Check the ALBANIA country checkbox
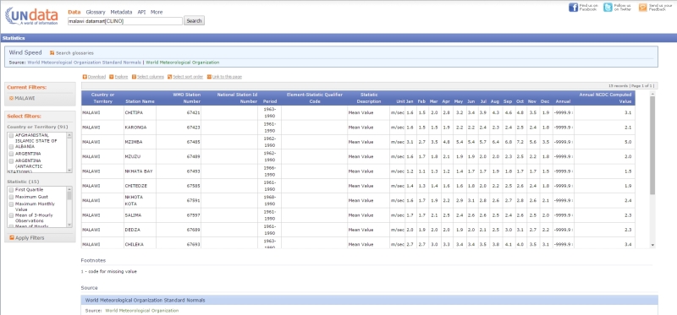677x315 pixels. pyautogui.click(x=11, y=146)
